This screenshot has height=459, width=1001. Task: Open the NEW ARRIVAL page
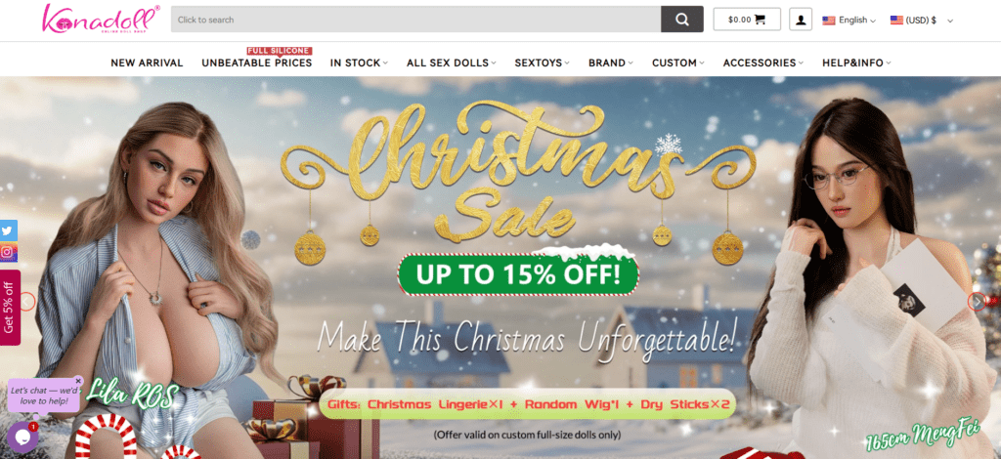coord(147,63)
